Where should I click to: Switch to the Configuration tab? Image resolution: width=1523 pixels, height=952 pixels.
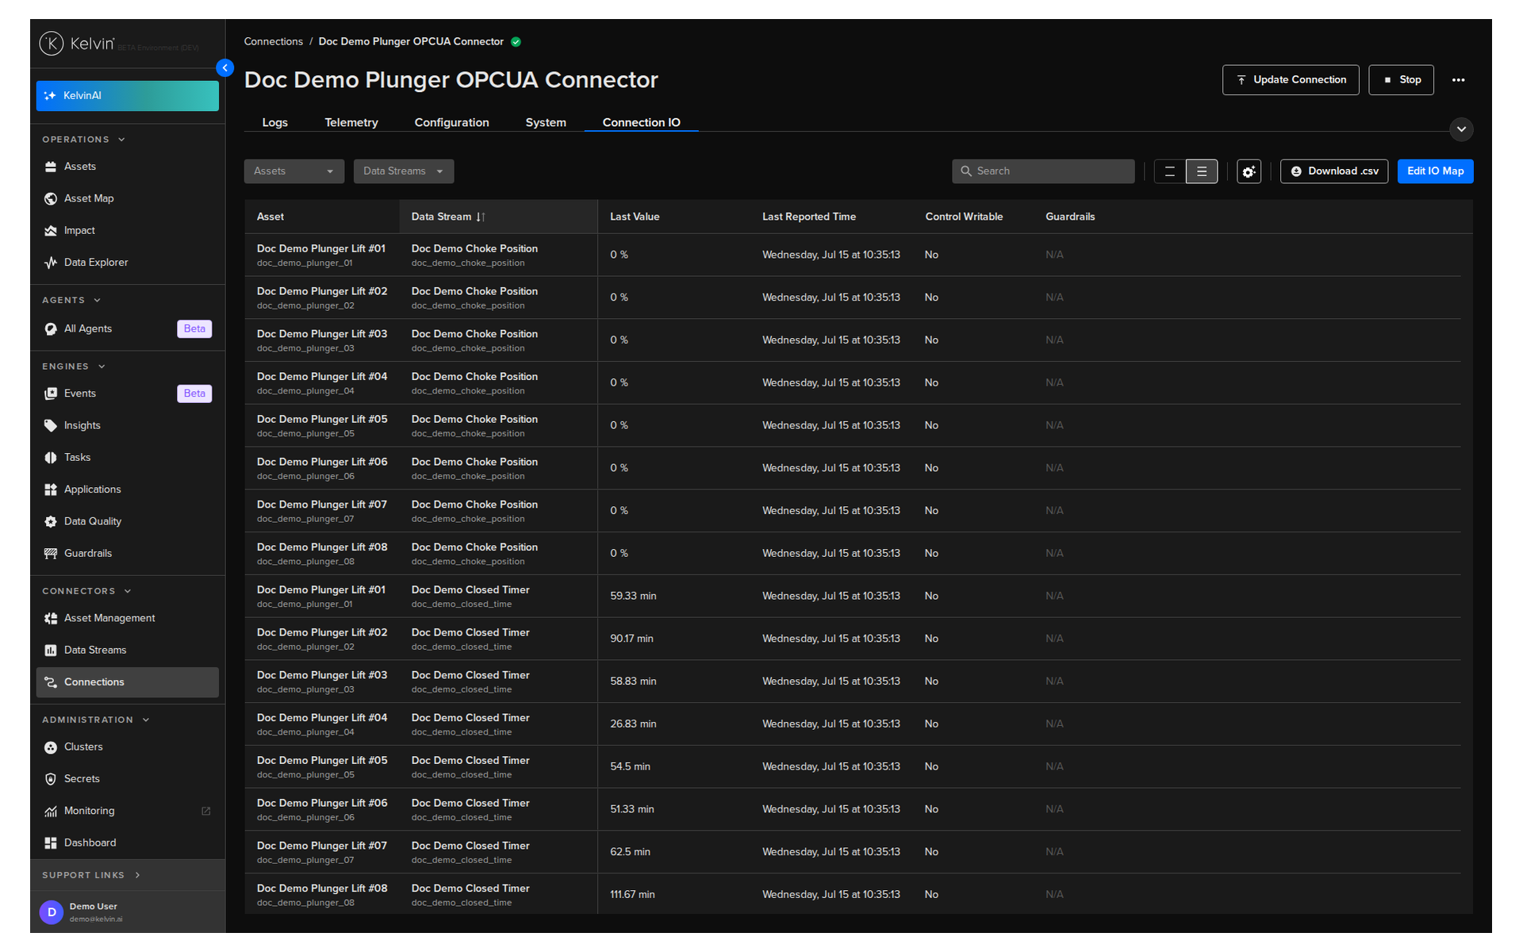(451, 122)
